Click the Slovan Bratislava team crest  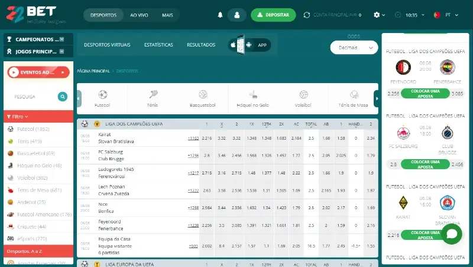(448, 203)
